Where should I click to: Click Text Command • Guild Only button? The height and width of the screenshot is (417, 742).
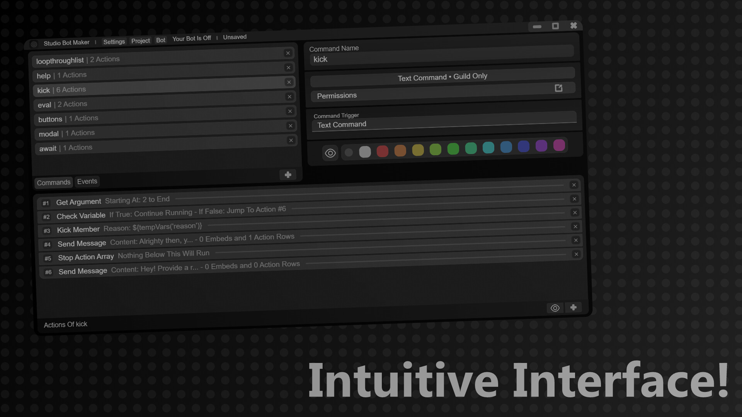[443, 77]
